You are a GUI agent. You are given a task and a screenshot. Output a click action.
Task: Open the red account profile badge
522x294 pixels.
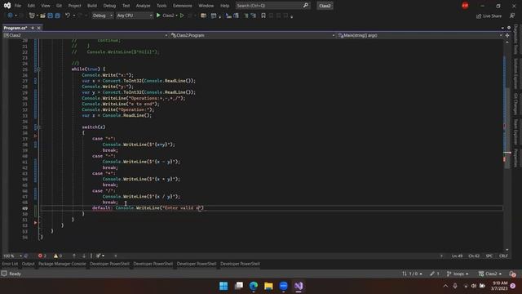[x=465, y=6]
